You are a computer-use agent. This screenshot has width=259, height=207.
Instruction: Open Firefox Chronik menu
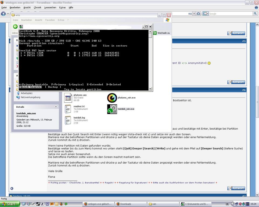pos(38,8)
